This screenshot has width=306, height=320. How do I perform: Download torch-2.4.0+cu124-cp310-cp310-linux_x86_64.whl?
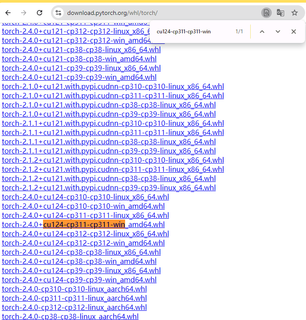pos(86,197)
